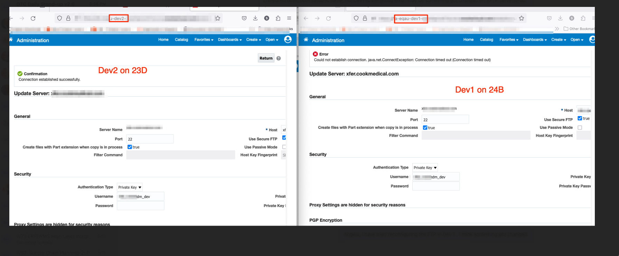Open Catalog in left window
This screenshot has height=256, width=619.
(x=181, y=40)
